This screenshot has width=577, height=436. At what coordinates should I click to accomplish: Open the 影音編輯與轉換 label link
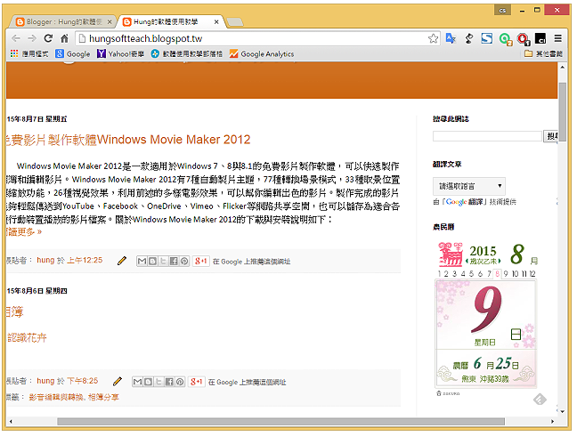tap(56, 397)
